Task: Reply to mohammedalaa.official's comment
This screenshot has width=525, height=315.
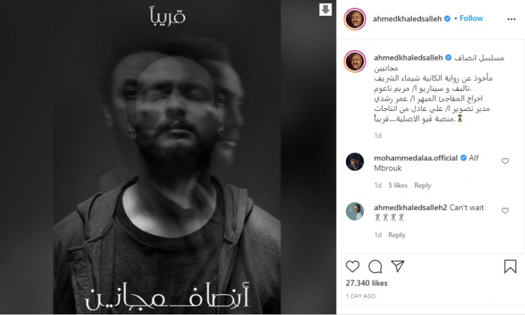Action: [x=422, y=185]
